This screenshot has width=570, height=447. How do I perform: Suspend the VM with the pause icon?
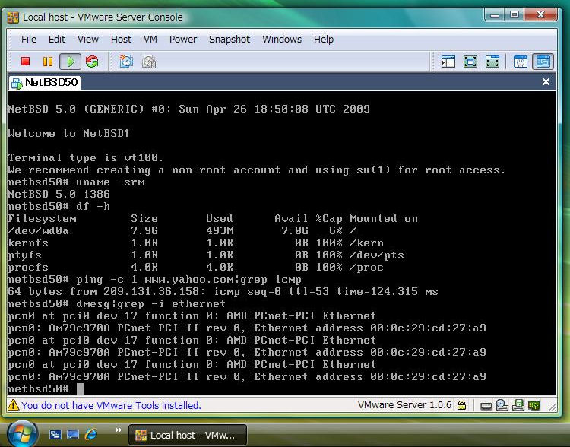click(x=48, y=62)
